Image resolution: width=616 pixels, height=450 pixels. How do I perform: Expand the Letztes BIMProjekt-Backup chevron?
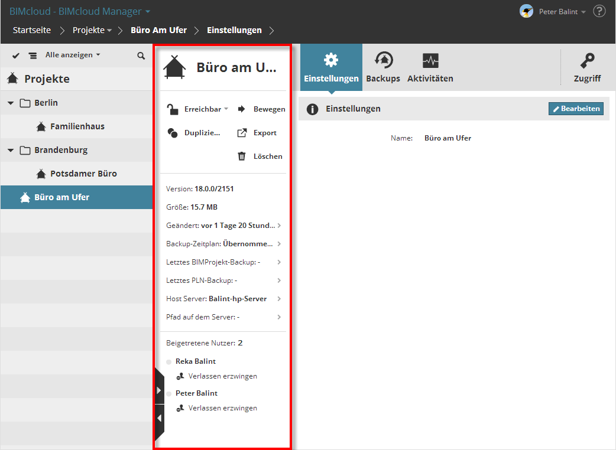click(x=279, y=262)
